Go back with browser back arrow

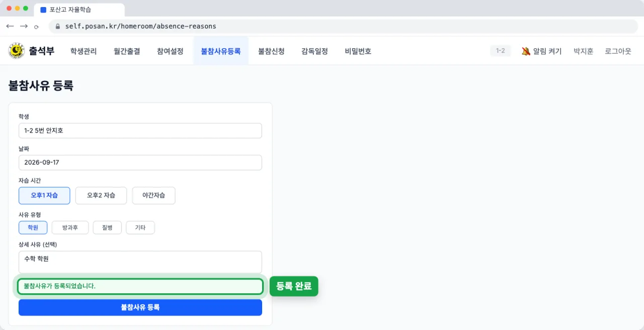(10, 26)
